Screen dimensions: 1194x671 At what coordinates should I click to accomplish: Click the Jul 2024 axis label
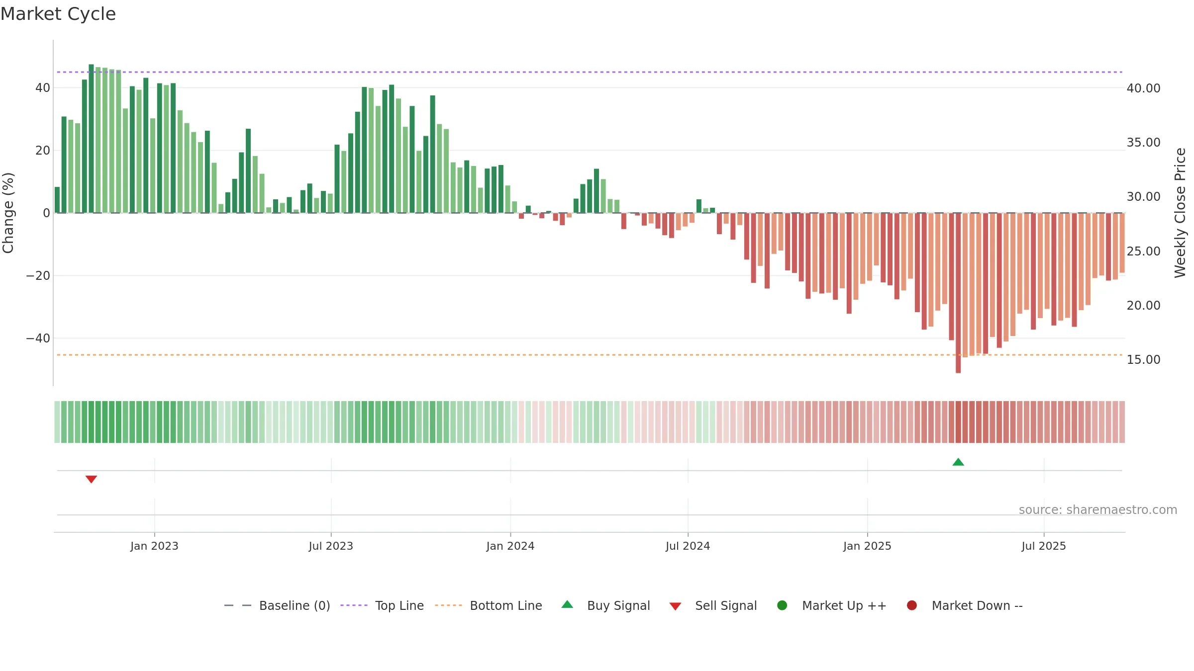tap(688, 546)
